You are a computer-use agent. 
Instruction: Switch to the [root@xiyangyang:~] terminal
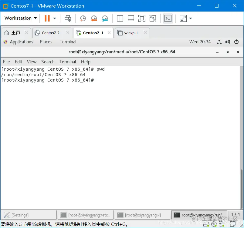coord(142,215)
